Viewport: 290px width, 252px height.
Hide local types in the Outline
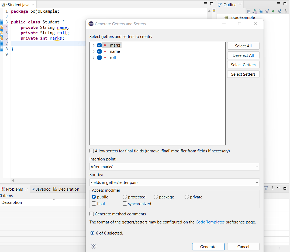tap(279, 11)
